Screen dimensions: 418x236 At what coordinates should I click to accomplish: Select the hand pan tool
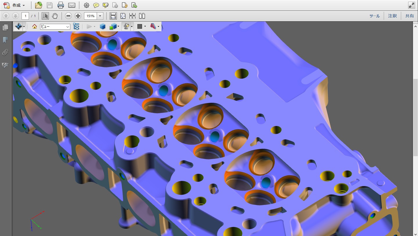(55, 16)
